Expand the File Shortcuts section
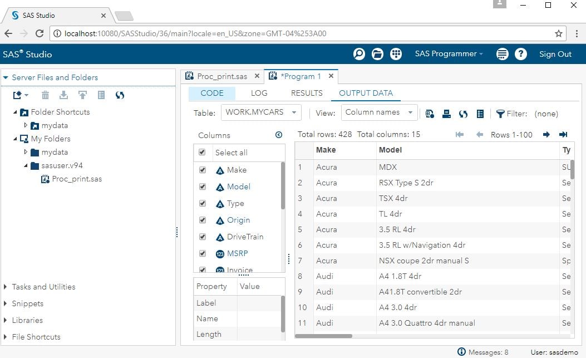Image resolution: width=586 pixels, height=358 pixels. 5,337
